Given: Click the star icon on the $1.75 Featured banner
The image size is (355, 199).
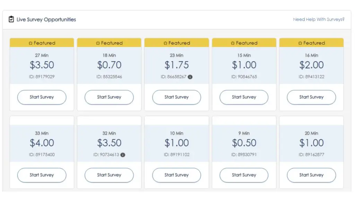Looking at the screenshot, I should pyautogui.click(x=165, y=43).
